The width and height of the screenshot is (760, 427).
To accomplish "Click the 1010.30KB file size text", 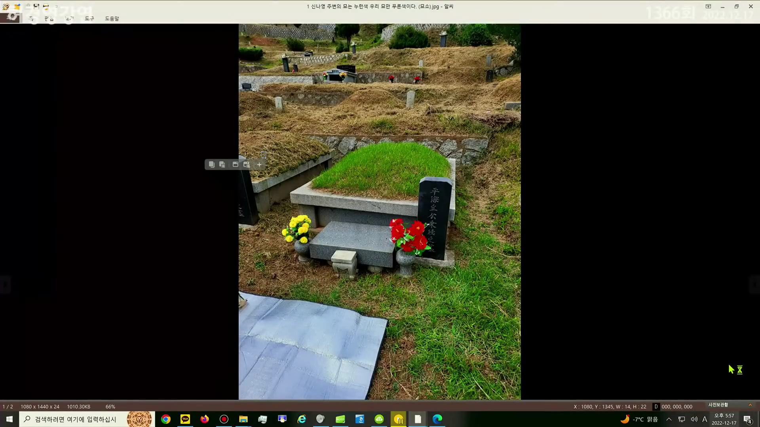I will click(78, 406).
